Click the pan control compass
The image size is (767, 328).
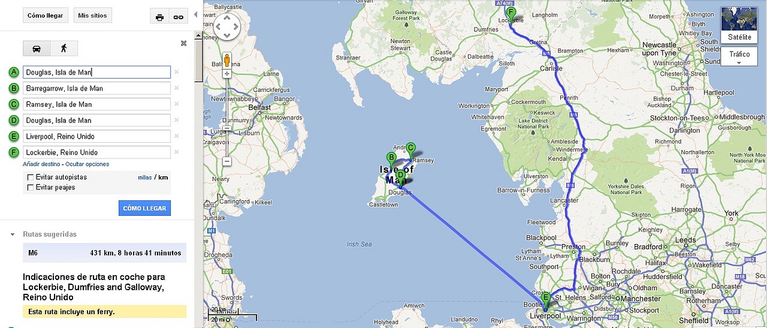pyautogui.click(x=227, y=26)
